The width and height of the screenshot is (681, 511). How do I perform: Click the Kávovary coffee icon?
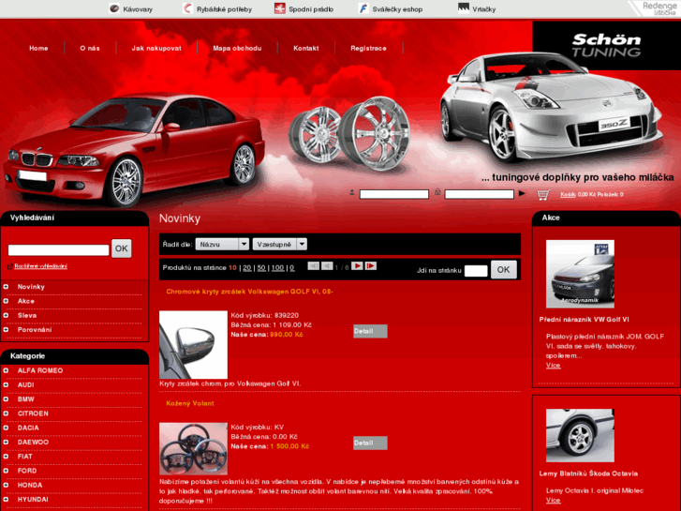click(x=114, y=8)
